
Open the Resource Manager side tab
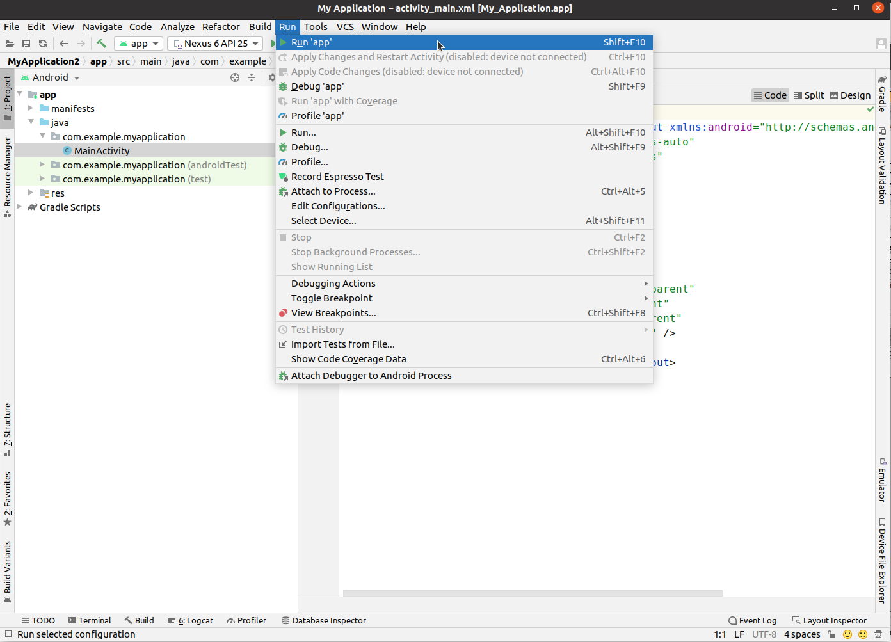pos(8,177)
